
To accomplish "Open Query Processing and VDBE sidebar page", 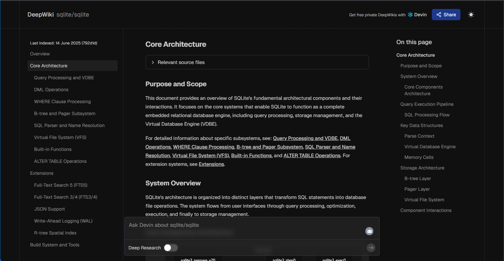I will [64, 78].
